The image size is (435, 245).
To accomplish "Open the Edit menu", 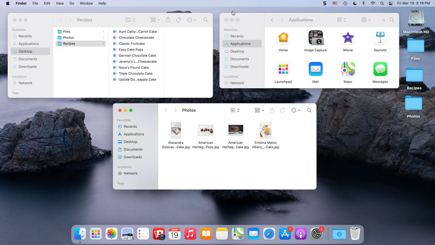I will coord(47,4).
